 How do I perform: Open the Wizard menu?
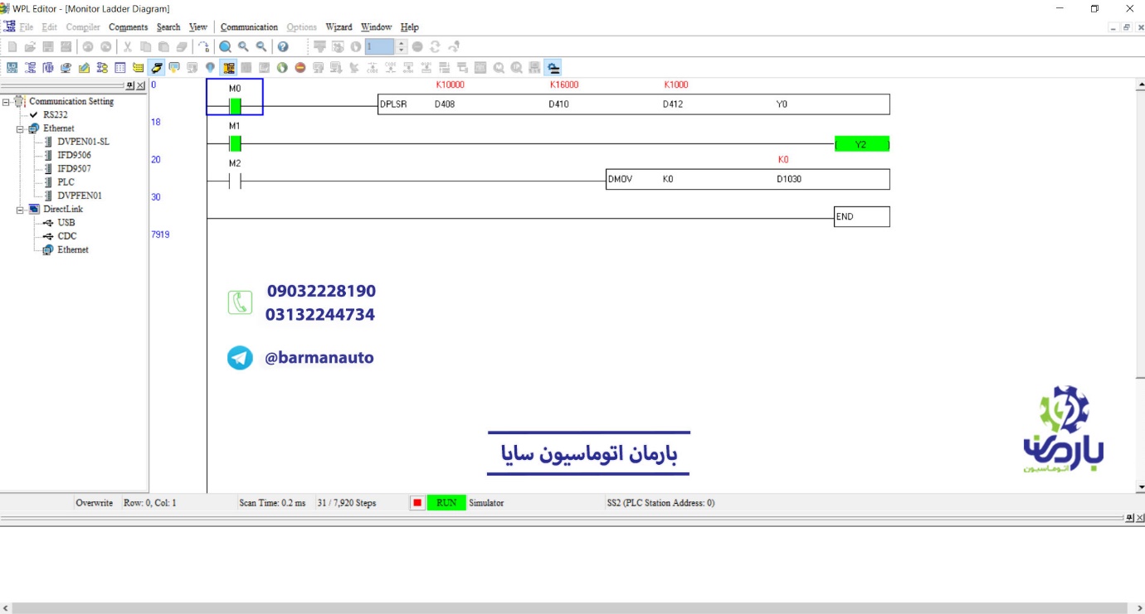(339, 27)
